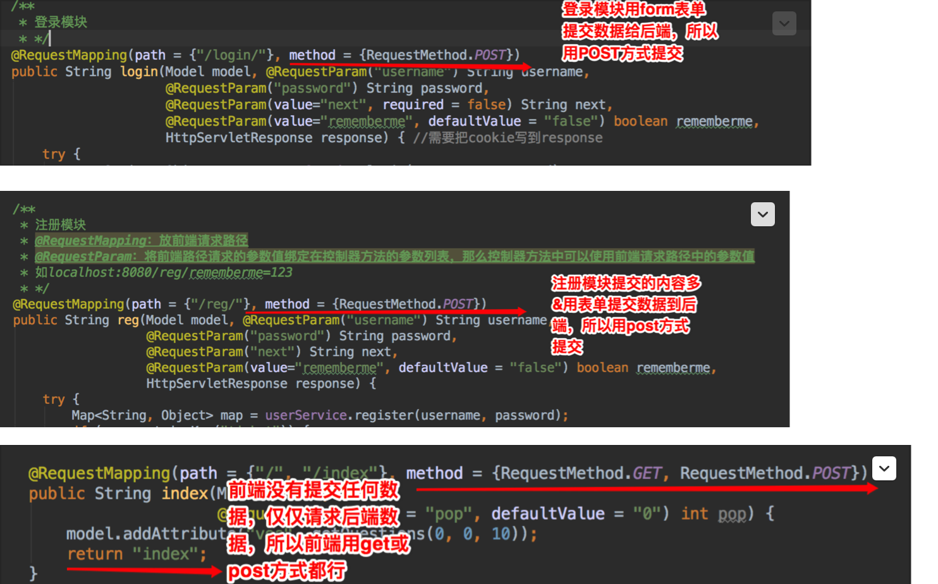This screenshot has height=584, width=938.
Task: Click the comment "//需要把cookie写到response"
Action: tap(508, 137)
